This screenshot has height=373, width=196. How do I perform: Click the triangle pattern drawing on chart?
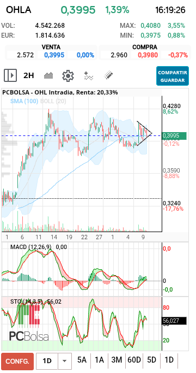(x=144, y=133)
